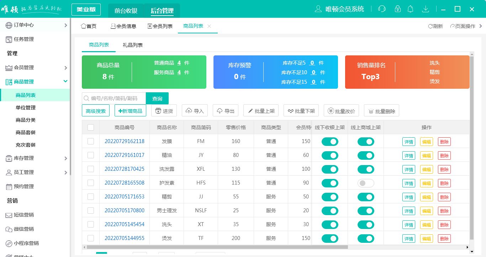Switch to 礼品列表 sub-tab
The width and height of the screenshot is (486, 257).
point(133,45)
